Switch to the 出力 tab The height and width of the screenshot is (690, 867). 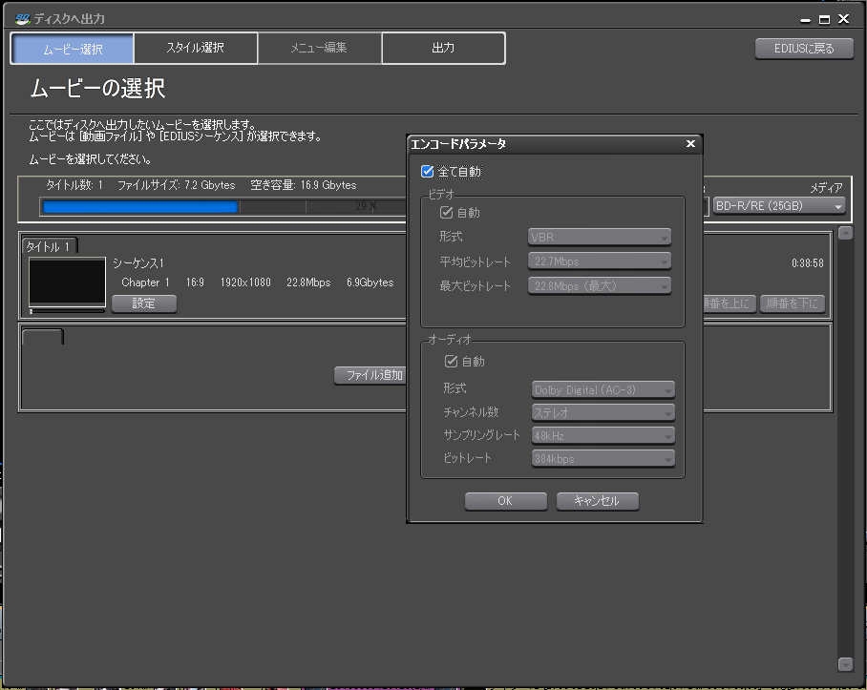(x=443, y=48)
